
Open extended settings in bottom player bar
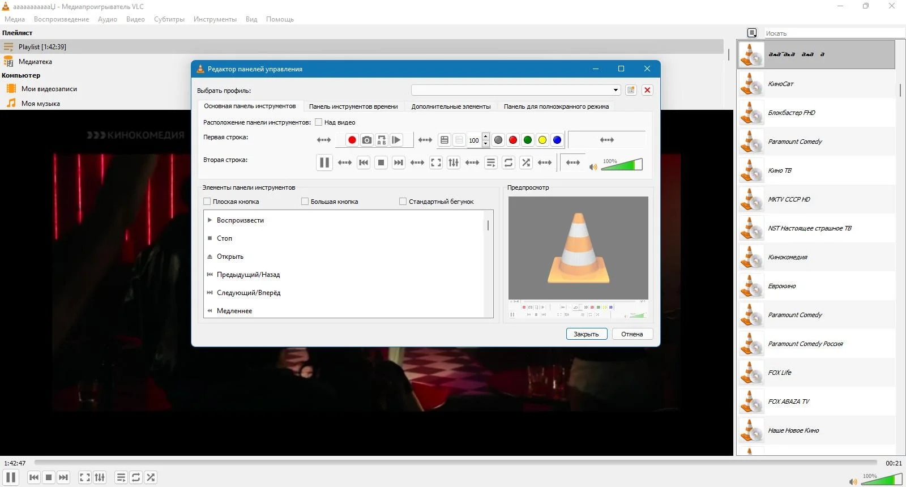(100, 477)
